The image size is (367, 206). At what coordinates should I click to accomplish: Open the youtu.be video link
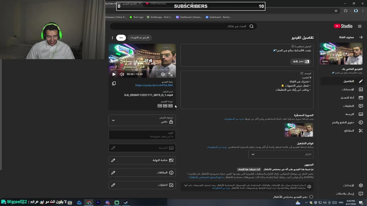[154, 85]
